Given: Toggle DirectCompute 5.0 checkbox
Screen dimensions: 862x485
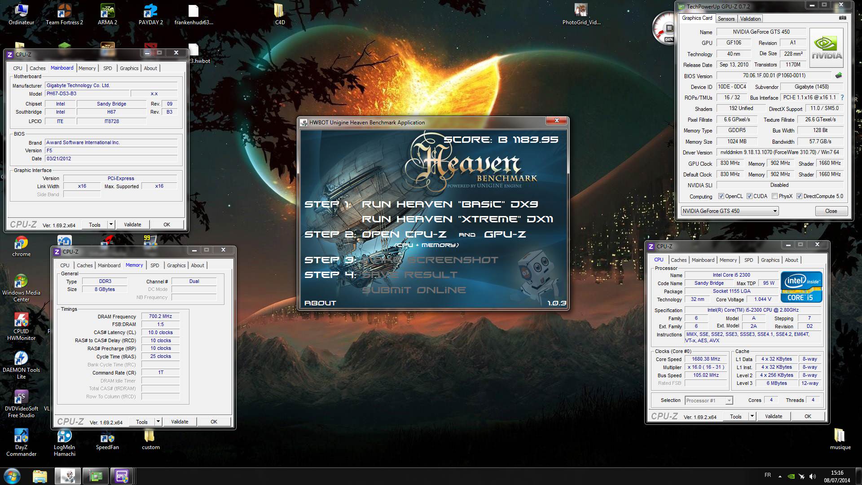Looking at the screenshot, I should pos(799,196).
